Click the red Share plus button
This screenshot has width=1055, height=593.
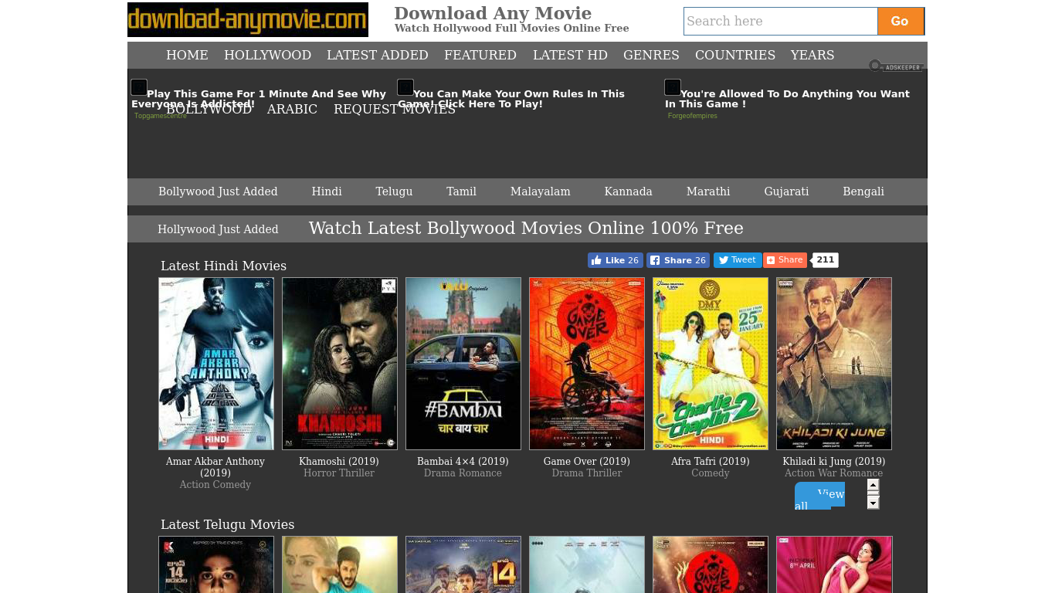click(x=785, y=260)
